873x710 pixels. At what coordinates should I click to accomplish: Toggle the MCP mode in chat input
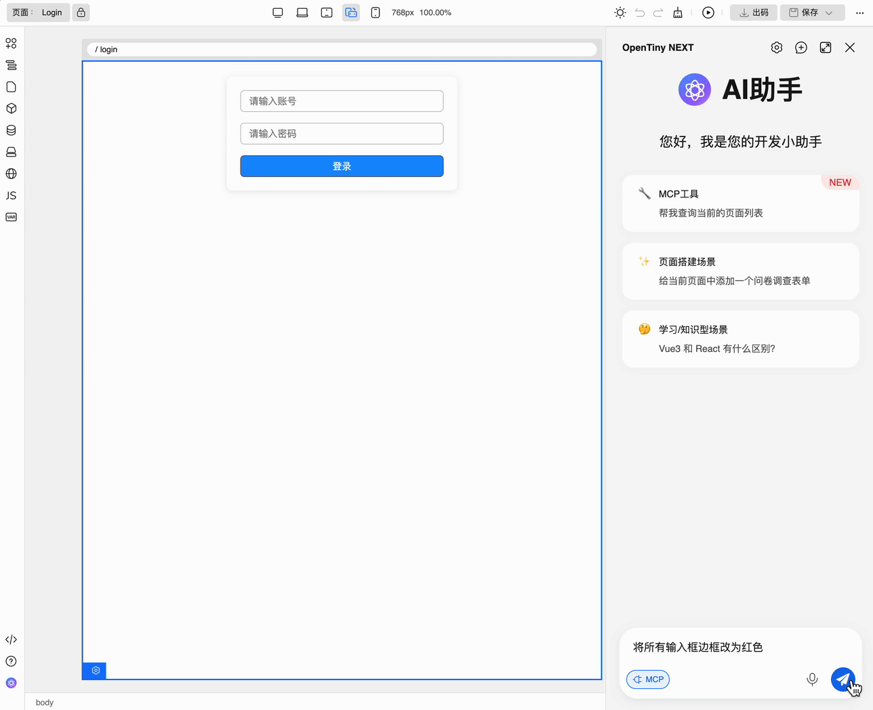click(x=647, y=679)
